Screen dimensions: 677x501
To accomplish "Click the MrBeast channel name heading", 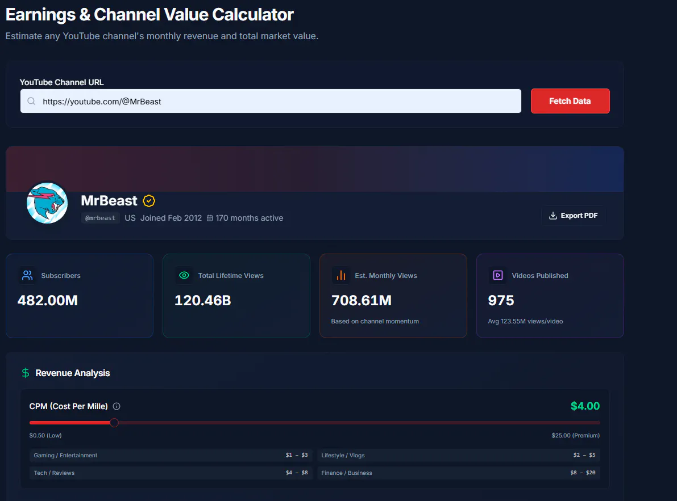I will 109,201.
